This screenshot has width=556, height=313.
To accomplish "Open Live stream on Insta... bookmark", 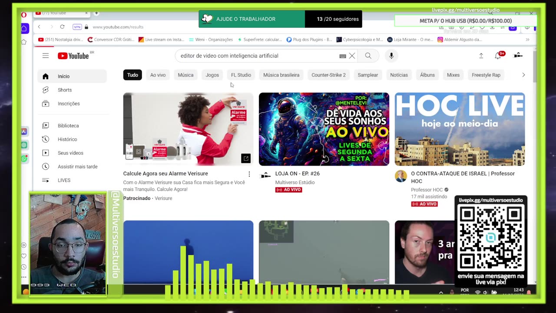I will point(161,40).
